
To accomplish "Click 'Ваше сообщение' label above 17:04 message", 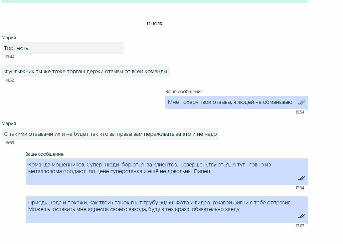I will pyautogui.click(x=45, y=154).
